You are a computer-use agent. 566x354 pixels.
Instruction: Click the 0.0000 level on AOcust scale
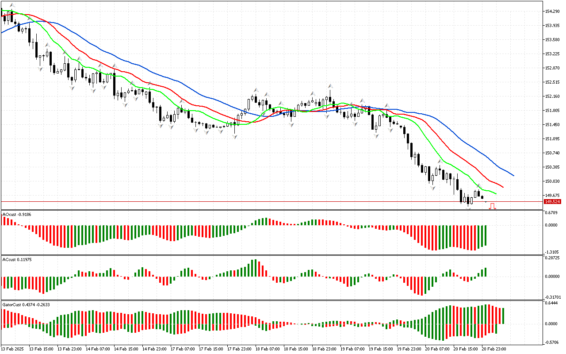pyautogui.click(x=551, y=225)
